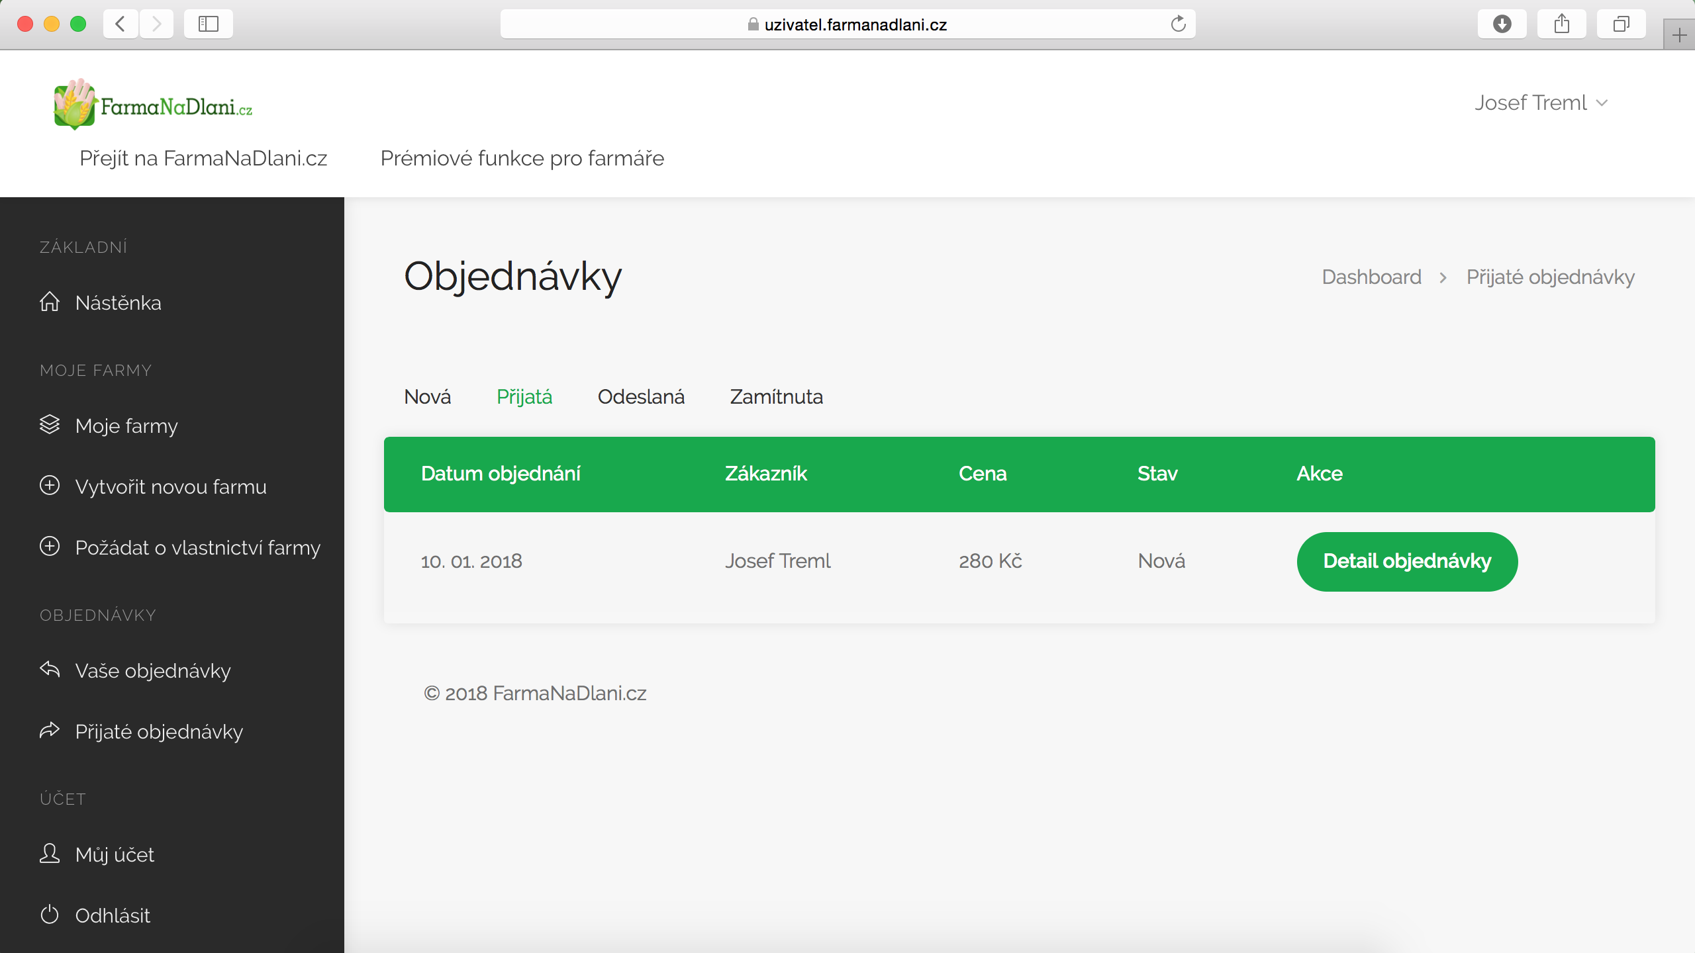Follow the Dashboard breadcrumb link
Image resolution: width=1695 pixels, height=953 pixels.
[x=1371, y=277]
